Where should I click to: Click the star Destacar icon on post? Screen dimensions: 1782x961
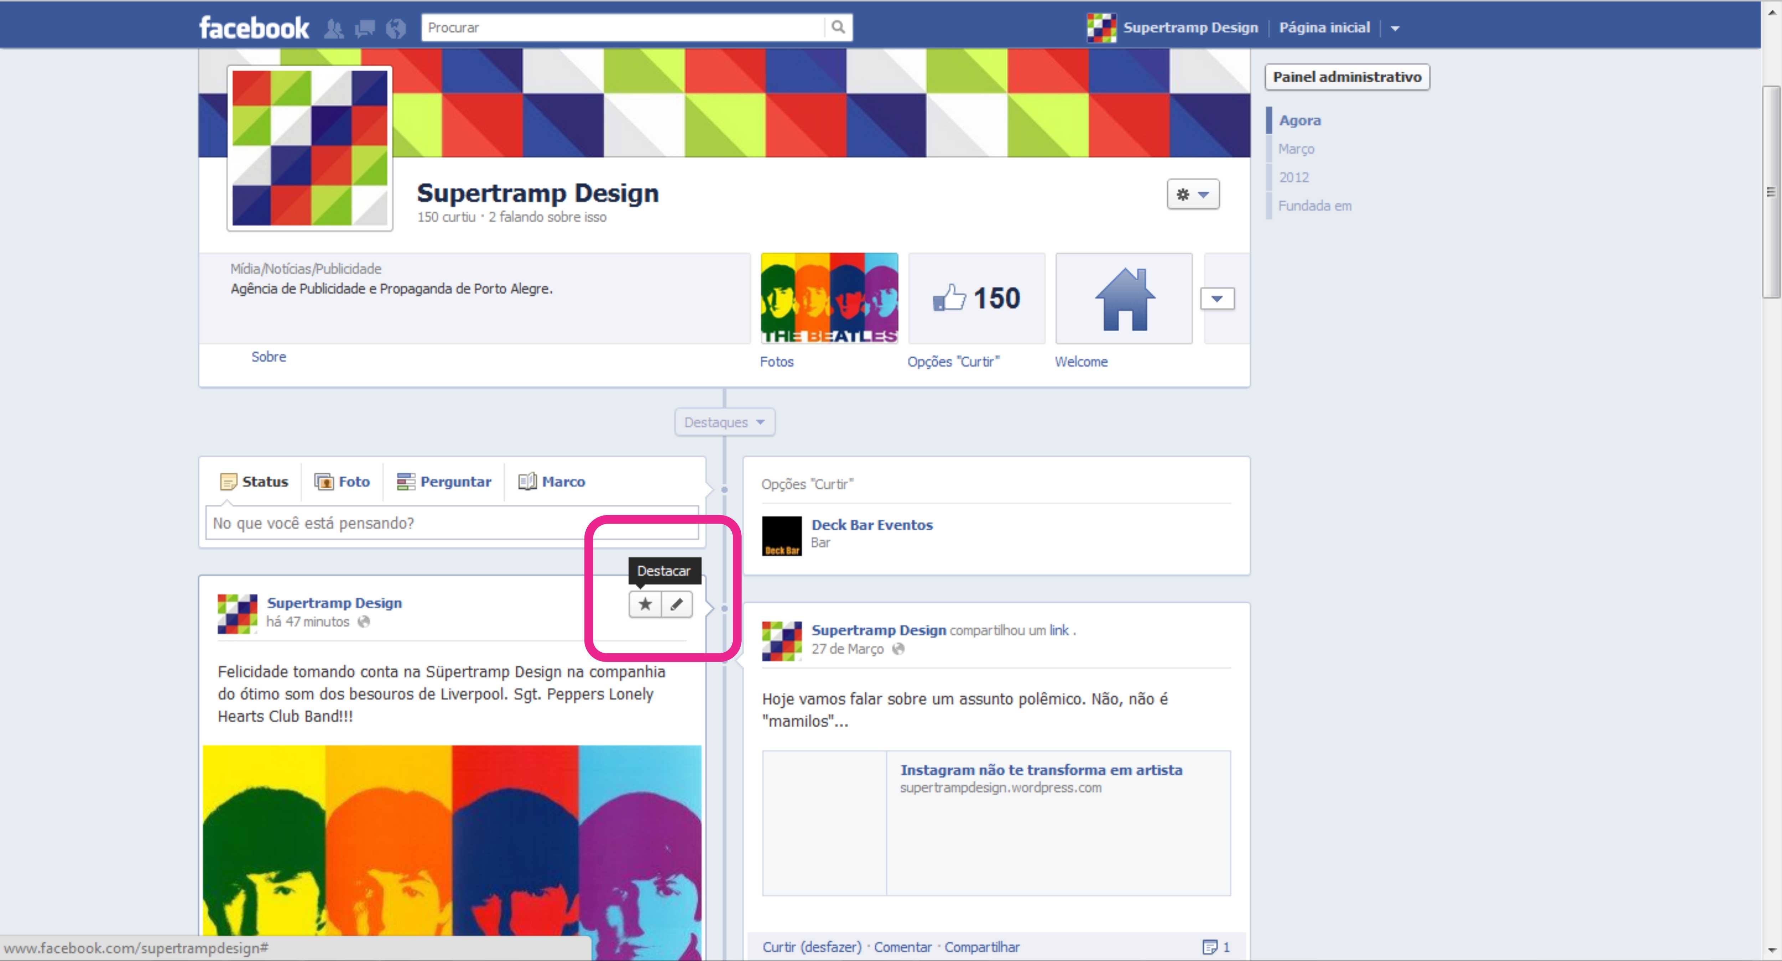645,604
